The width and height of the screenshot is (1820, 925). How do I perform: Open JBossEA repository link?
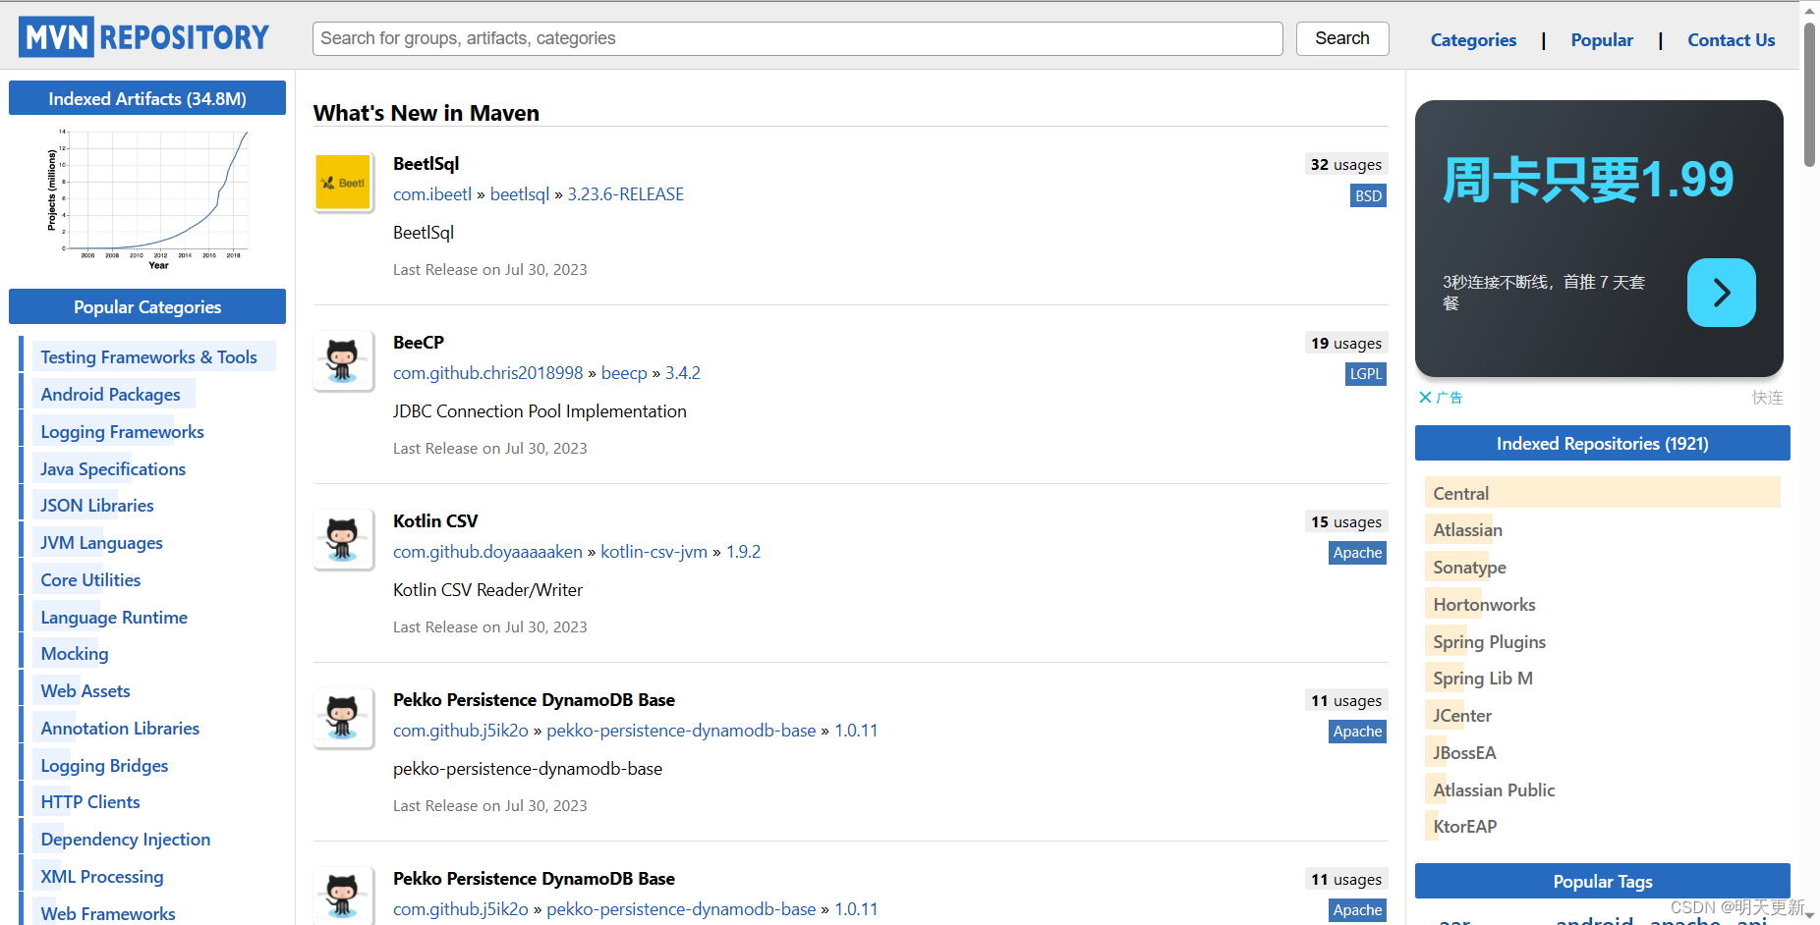coord(1464,753)
